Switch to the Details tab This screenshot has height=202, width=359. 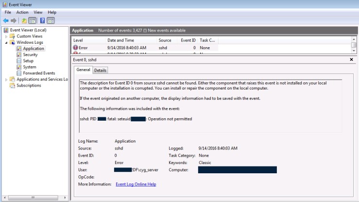(x=100, y=71)
